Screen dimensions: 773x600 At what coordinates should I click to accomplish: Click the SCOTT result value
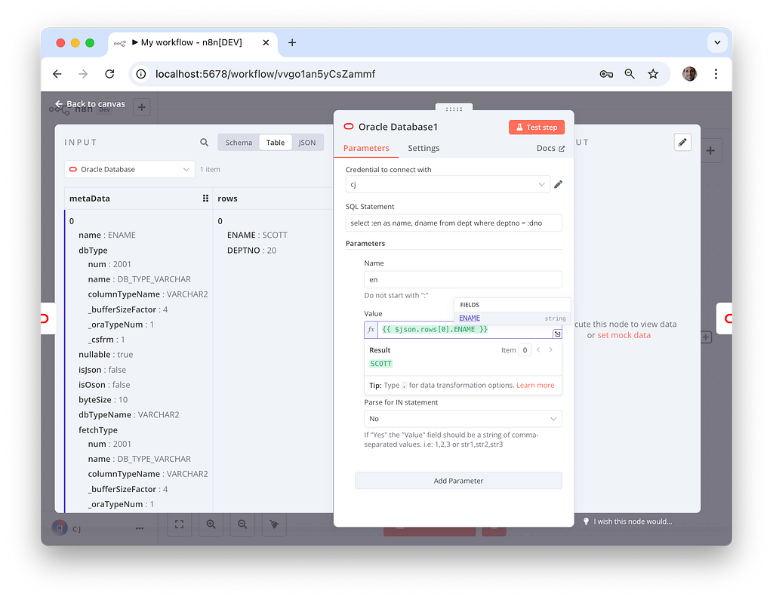381,364
